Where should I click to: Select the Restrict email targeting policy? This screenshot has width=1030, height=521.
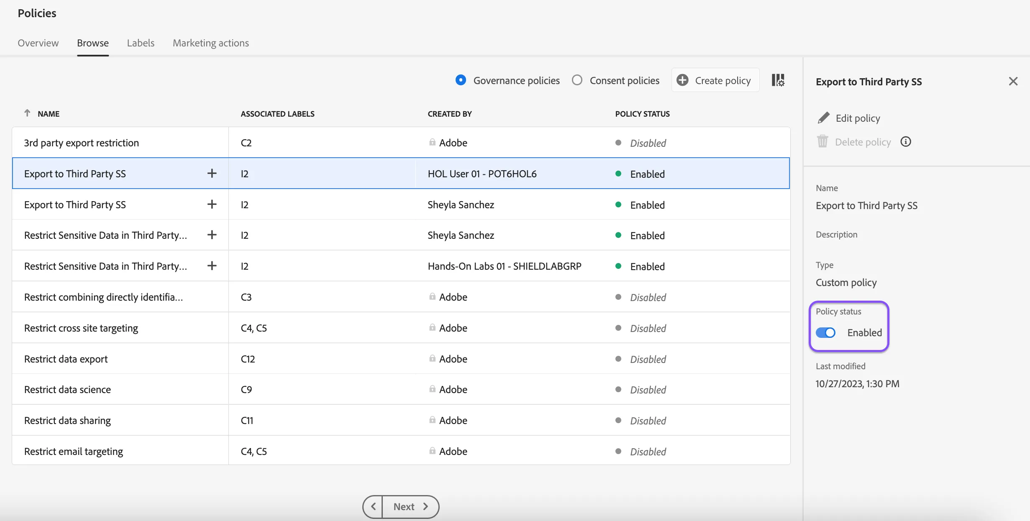[74, 451]
